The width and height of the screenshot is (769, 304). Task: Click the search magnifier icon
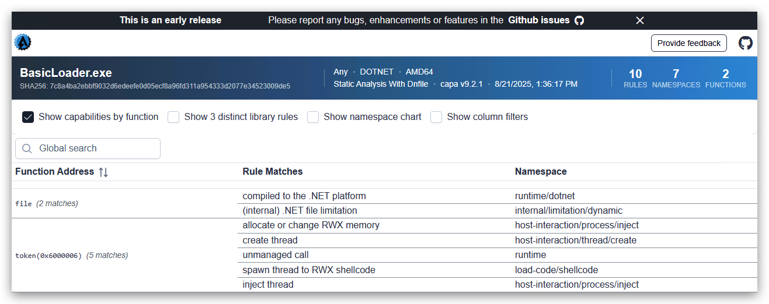pyautogui.click(x=27, y=149)
